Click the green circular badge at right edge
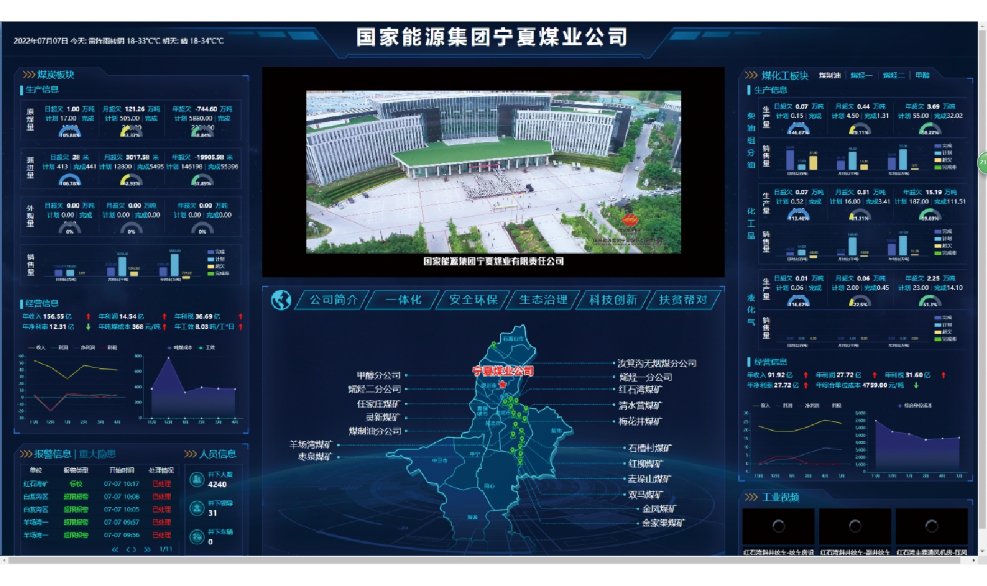The width and height of the screenshot is (987, 586). coord(982,162)
